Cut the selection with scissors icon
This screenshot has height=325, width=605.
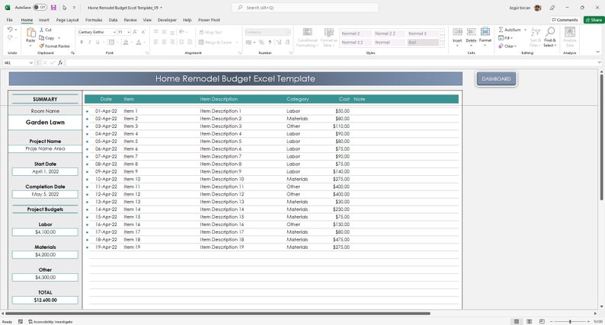pos(42,30)
